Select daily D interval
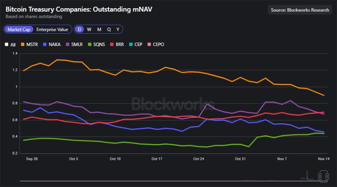 click(80, 29)
